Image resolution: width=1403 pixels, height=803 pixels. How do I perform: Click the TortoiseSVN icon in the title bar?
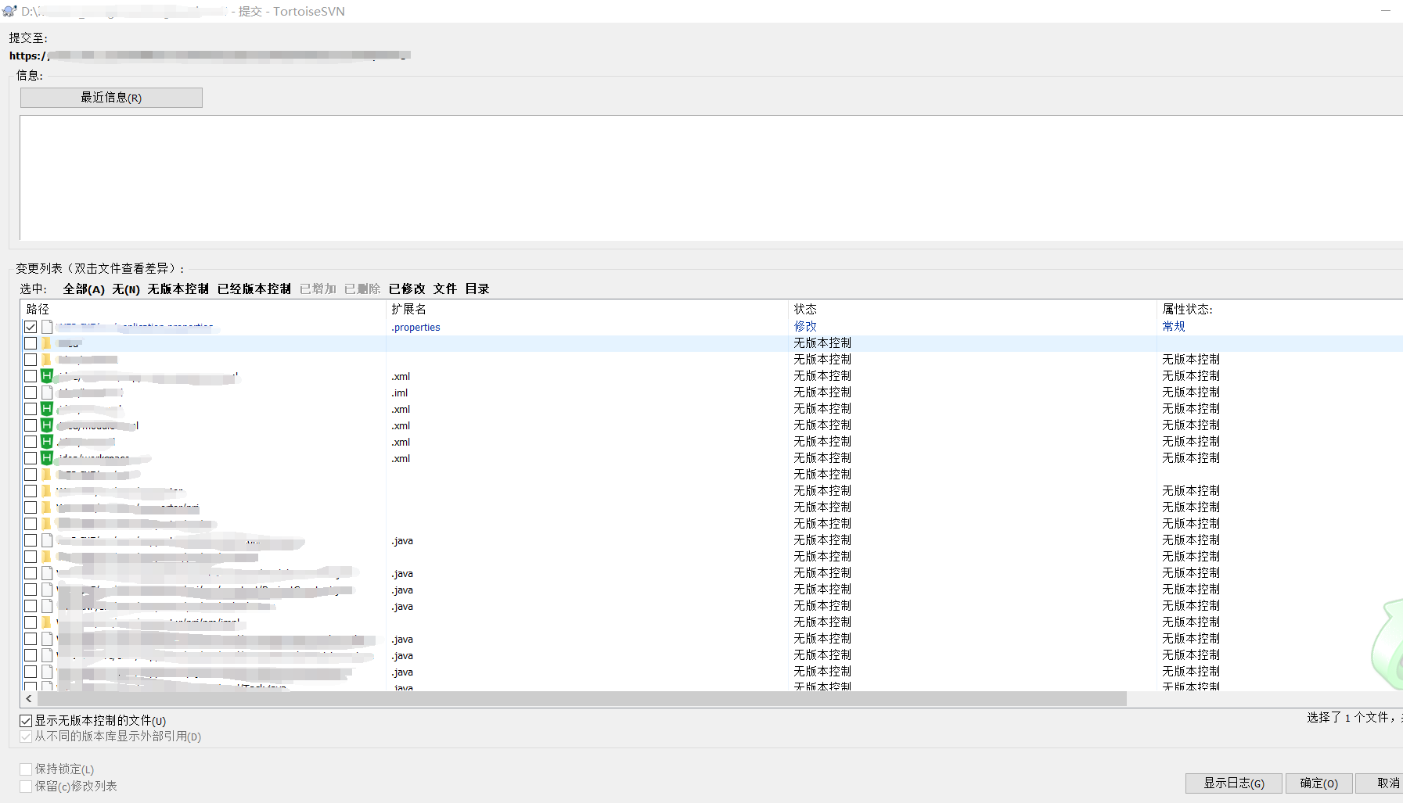click(x=9, y=11)
